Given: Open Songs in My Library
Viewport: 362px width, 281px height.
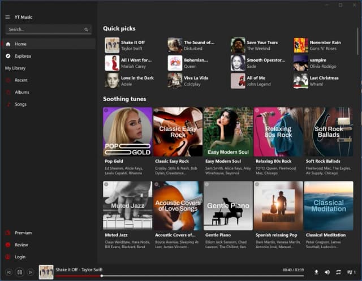Looking at the screenshot, I should [48, 104].
